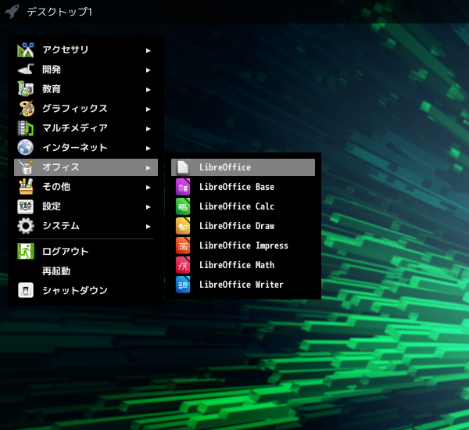Click the generic LibreOffice document icon
The width and height of the screenshot is (469, 430).
(183, 167)
